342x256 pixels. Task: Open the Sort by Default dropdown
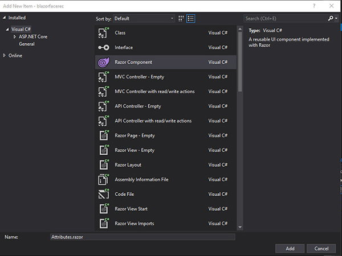[x=144, y=19]
